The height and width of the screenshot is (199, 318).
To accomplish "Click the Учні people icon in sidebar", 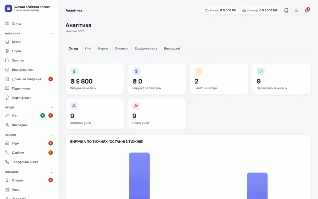I will [7, 116].
